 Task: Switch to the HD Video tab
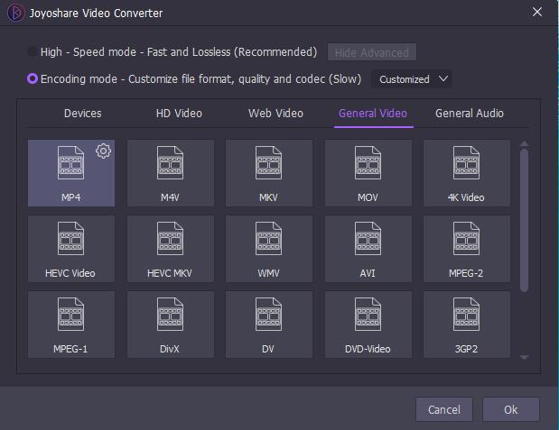coord(179,114)
